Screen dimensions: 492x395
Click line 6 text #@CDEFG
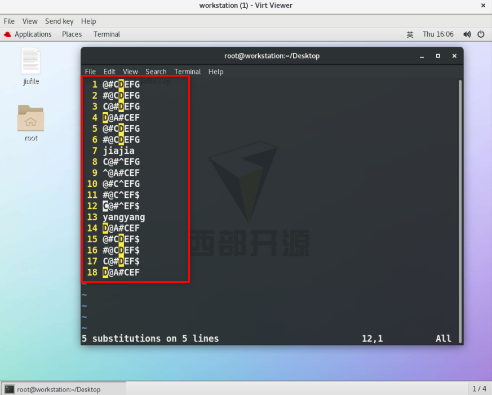point(121,140)
